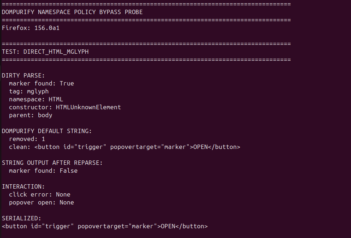Click the 'click error: None' line
351x238 pixels.
(x=40, y=194)
